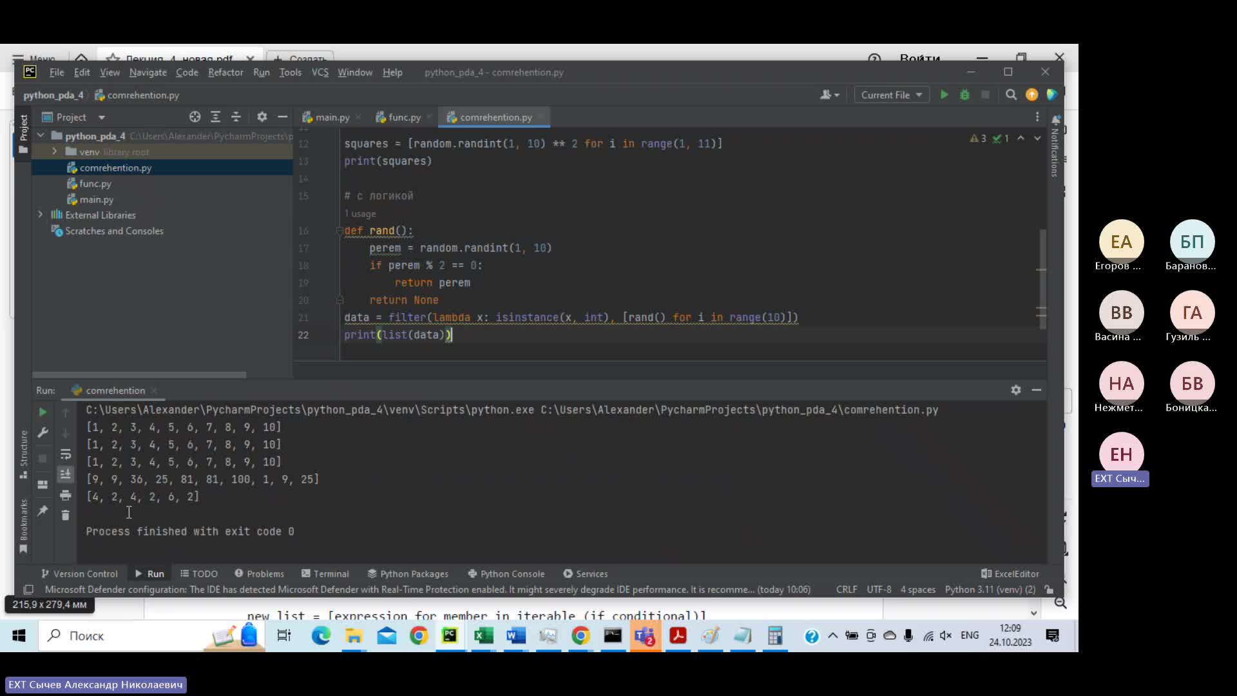Toggle Bookmarks side panel
Viewport: 1237px width, 696px height.
click(24, 525)
